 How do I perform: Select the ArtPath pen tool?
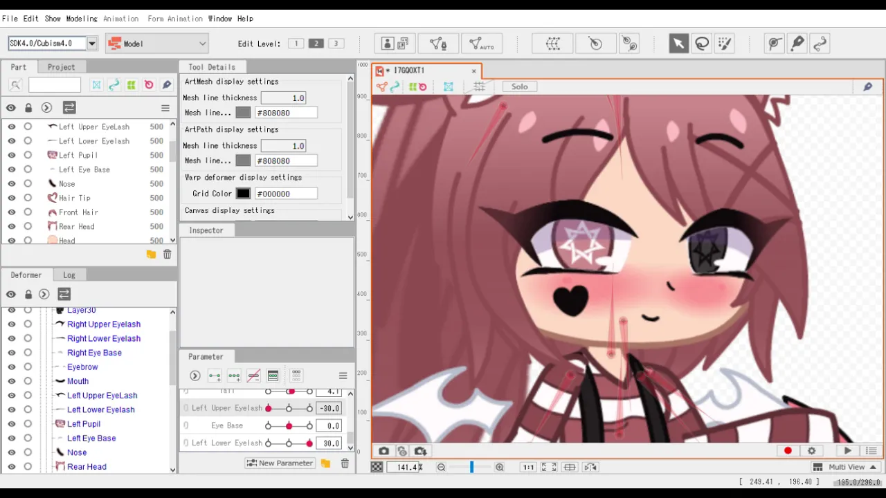tap(797, 44)
